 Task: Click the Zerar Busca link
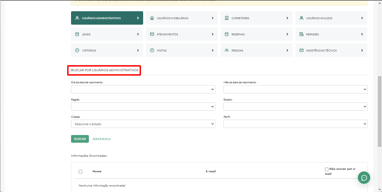click(x=102, y=139)
